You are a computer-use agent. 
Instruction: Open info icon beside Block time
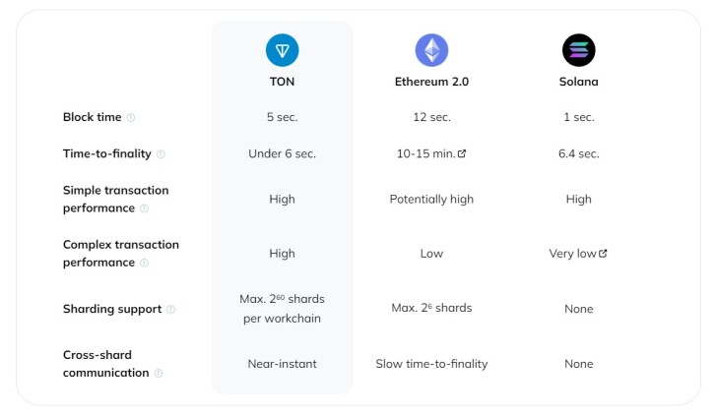131,118
